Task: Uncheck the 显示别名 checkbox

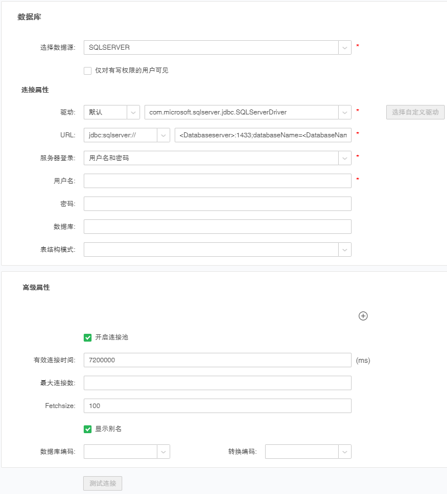Action: [88, 429]
